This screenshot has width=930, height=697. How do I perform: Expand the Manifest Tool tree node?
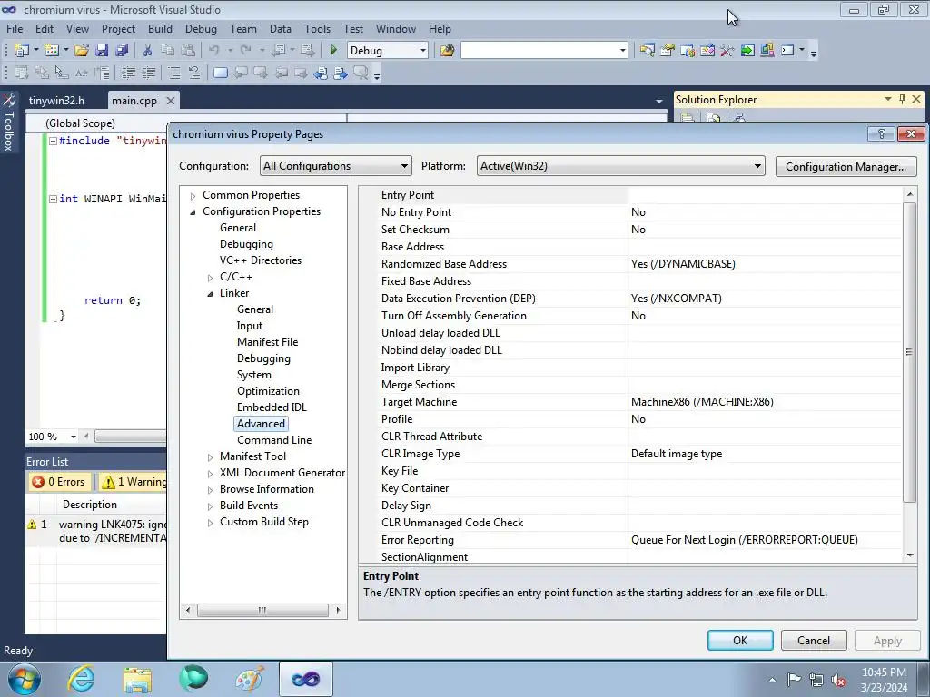(x=210, y=457)
